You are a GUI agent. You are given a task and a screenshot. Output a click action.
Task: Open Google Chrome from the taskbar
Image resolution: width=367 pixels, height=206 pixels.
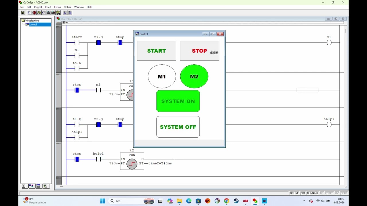pyautogui.click(x=227, y=201)
